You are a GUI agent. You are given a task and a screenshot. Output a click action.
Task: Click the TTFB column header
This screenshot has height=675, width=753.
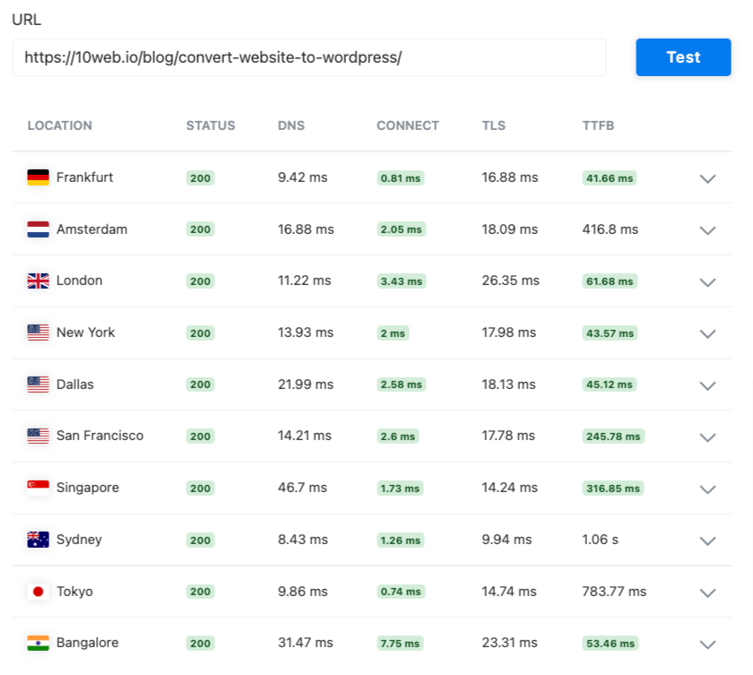click(x=599, y=125)
